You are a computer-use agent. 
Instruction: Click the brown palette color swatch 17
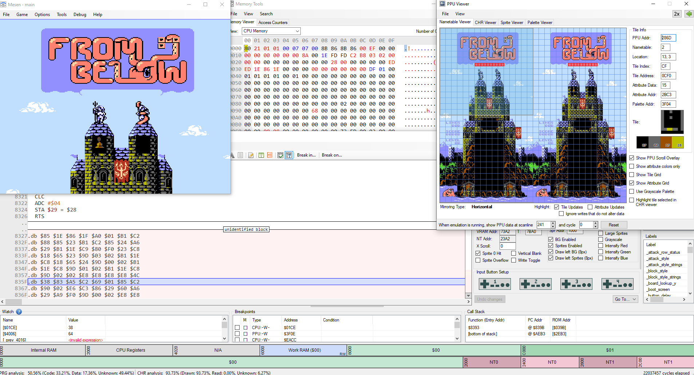tap(666, 142)
